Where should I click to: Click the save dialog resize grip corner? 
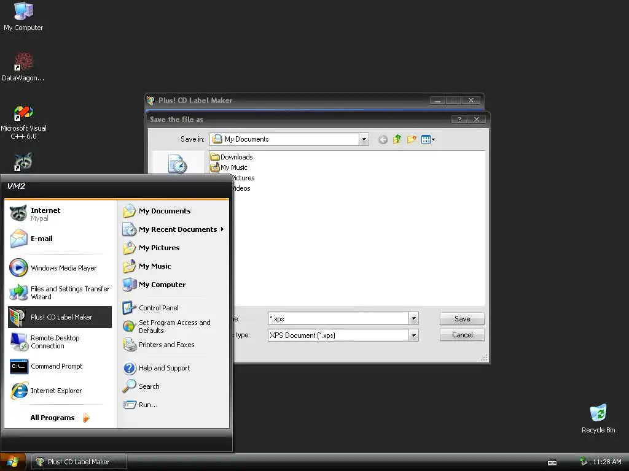coord(485,358)
